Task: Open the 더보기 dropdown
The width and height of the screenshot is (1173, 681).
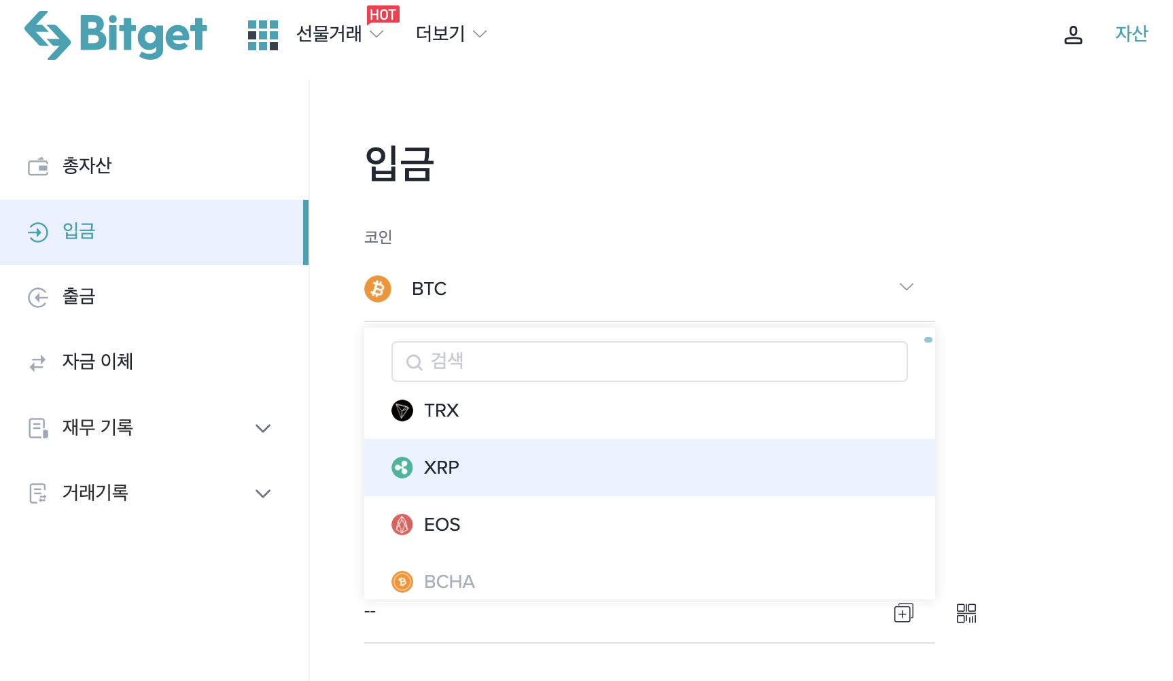Action: pyautogui.click(x=451, y=34)
